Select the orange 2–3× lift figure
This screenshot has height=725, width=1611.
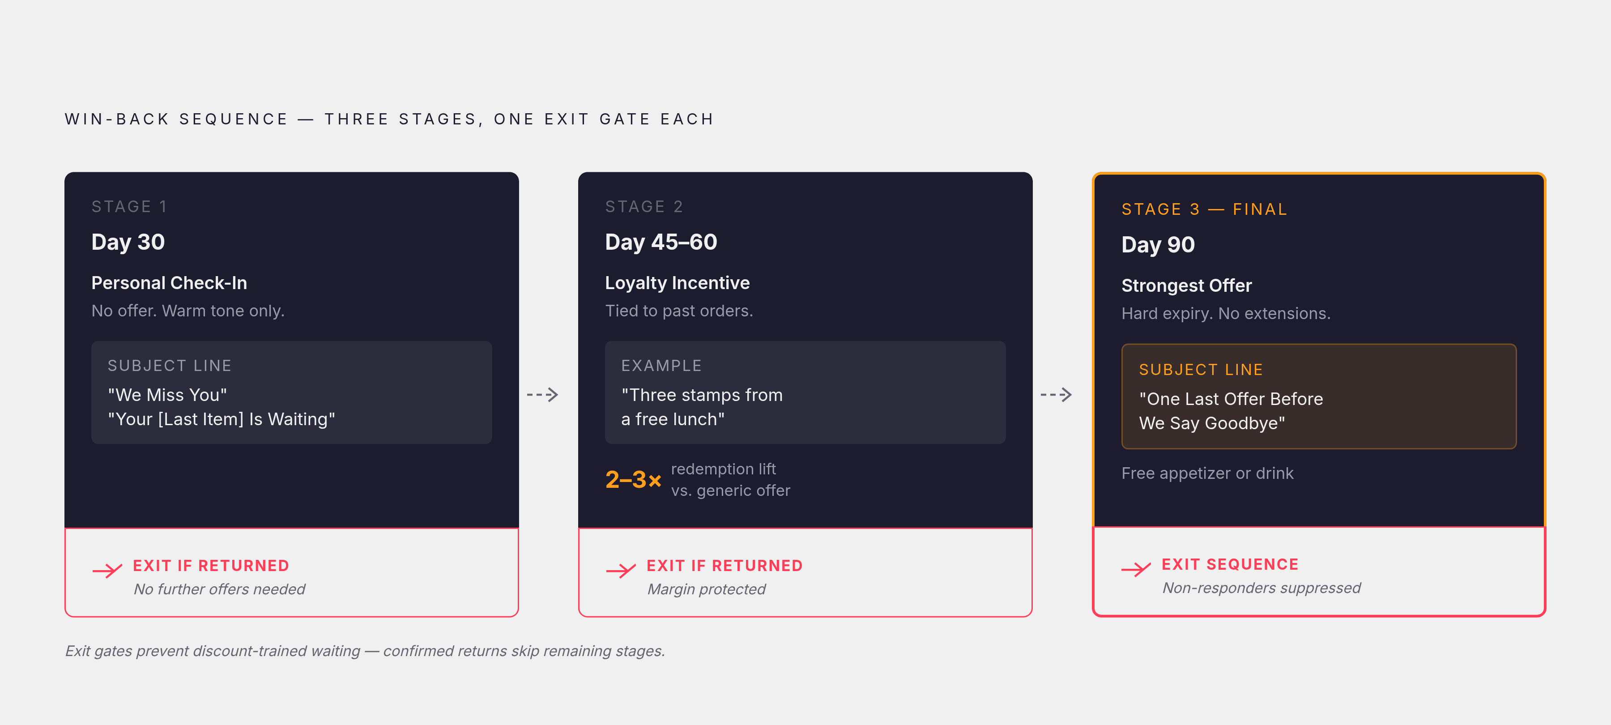point(633,480)
